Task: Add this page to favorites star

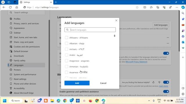Action: (x=137, y=7)
